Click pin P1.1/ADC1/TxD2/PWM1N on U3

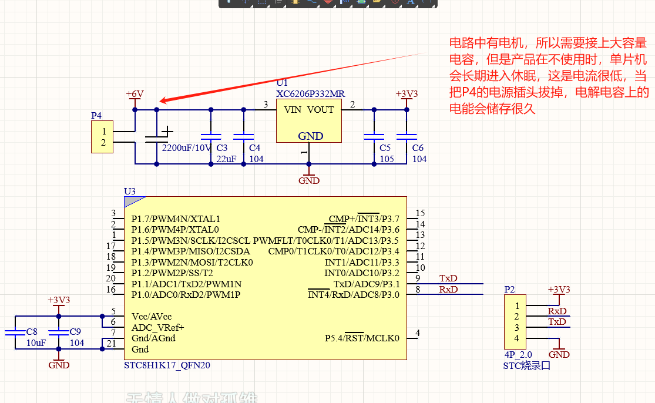186,284
